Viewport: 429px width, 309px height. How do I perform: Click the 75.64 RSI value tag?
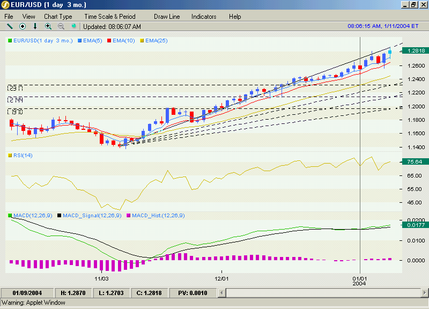[x=415, y=162]
